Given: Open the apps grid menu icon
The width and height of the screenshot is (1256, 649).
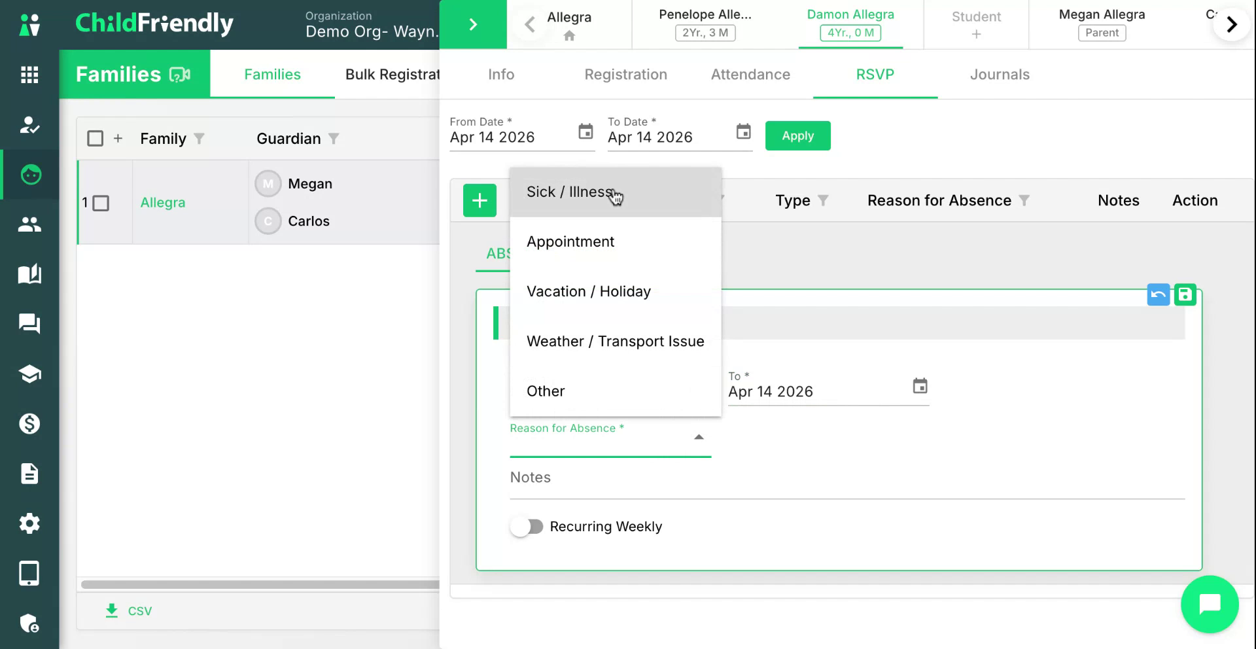Looking at the screenshot, I should [x=29, y=75].
